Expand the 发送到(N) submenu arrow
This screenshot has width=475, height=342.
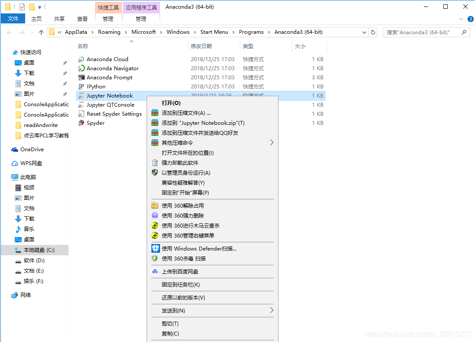pos(272,310)
